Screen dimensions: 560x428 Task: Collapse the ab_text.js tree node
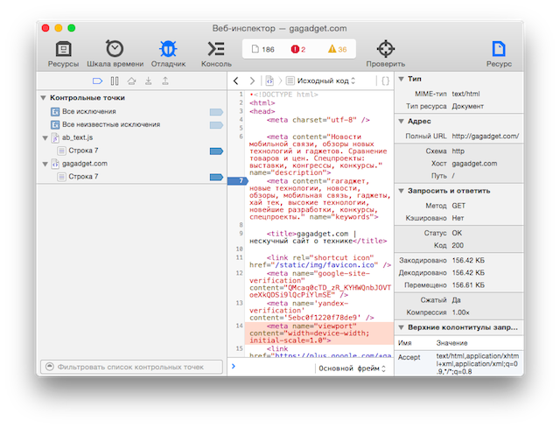pos(45,138)
